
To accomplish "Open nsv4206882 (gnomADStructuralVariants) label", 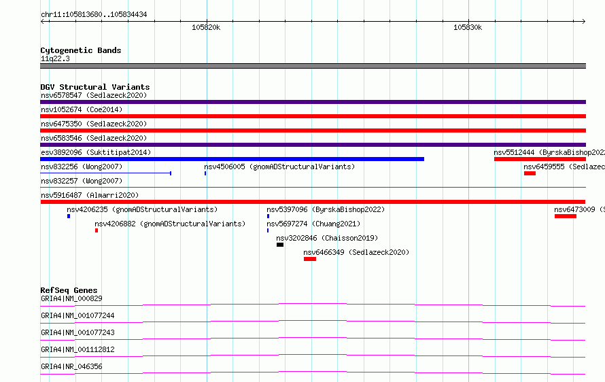I will click(x=170, y=224).
